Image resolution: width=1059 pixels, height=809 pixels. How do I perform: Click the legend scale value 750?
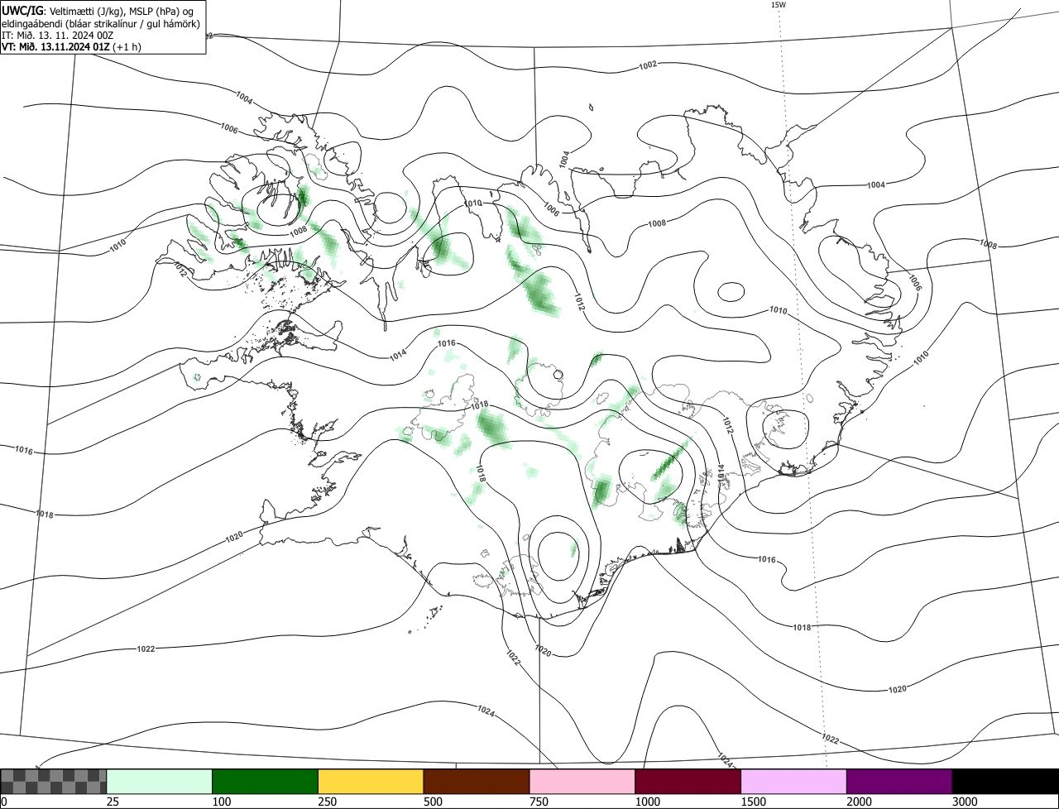[539, 802]
